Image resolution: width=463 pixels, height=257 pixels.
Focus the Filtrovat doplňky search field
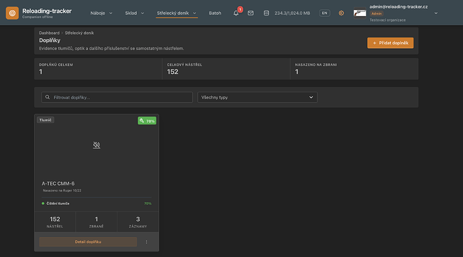[117, 97]
